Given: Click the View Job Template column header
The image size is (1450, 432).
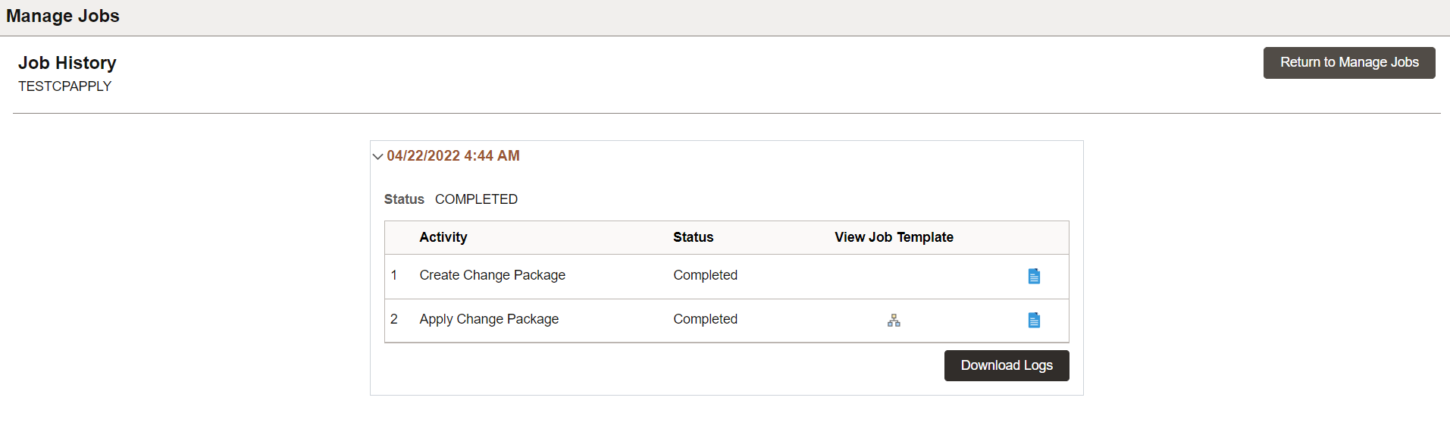Looking at the screenshot, I should [x=894, y=237].
